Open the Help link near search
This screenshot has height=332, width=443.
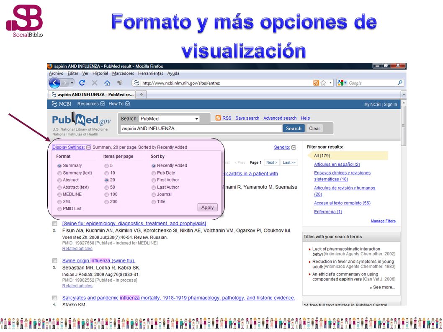(305, 118)
